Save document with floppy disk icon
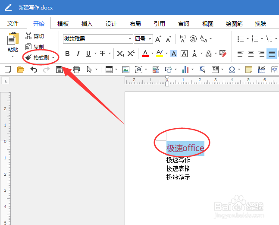Image resolution: width=279 pixels, height=225 pixels. click(x=60, y=70)
